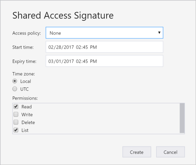This screenshot has width=196, height=165.
Task: Click the arrow of the None combo box
Action: point(159,33)
